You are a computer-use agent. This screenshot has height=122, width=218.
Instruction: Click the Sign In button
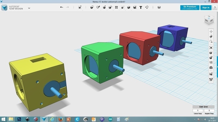(x=206, y=8)
